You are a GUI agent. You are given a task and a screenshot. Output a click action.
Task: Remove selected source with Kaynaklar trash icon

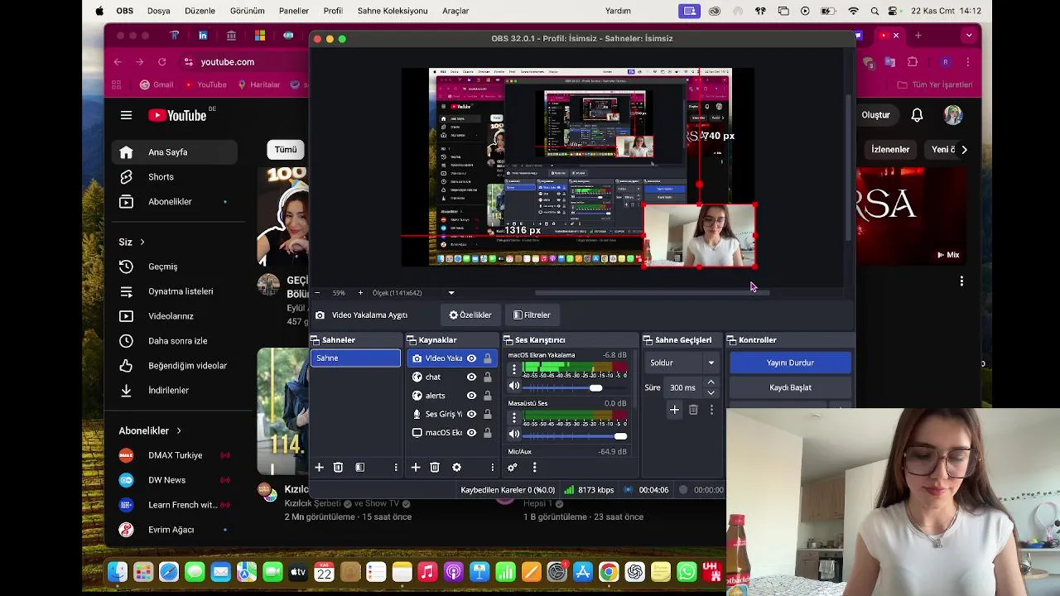click(435, 468)
